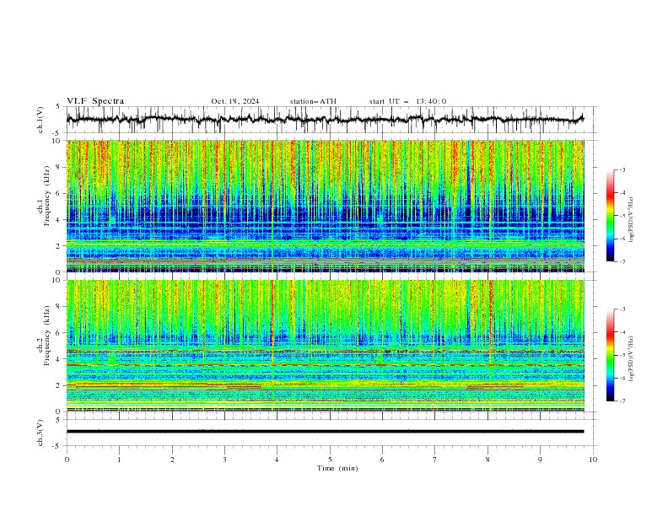Click time axis tick label "6"
668x516 pixels.
coord(382,460)
